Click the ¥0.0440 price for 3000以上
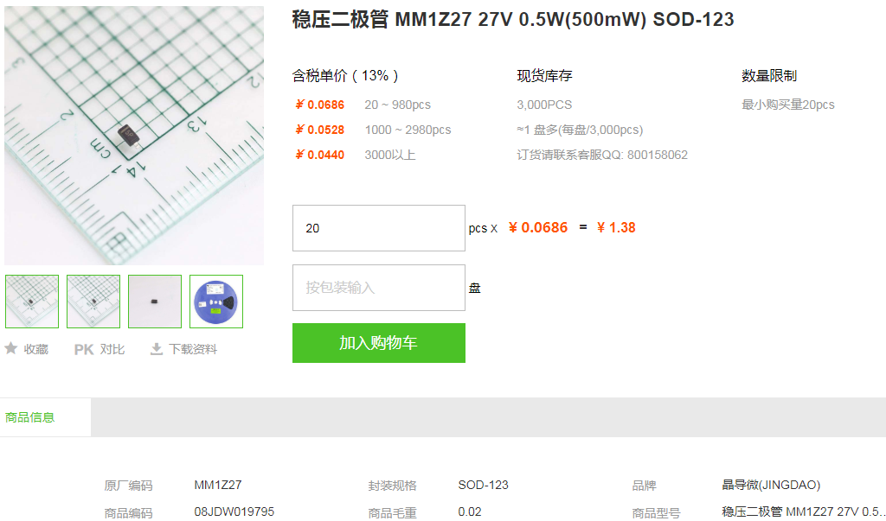886x521 pixels. tap(319, 155)
